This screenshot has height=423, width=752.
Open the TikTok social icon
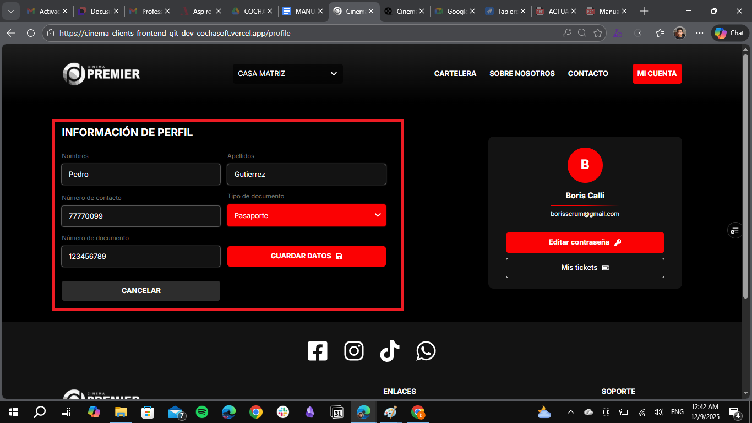click(390, 351)
